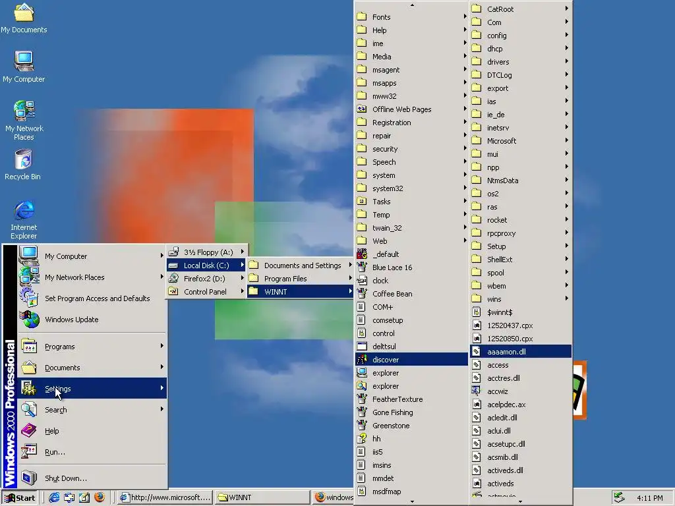
Task: Open the Run... dialog
Action: coord(92,452)
